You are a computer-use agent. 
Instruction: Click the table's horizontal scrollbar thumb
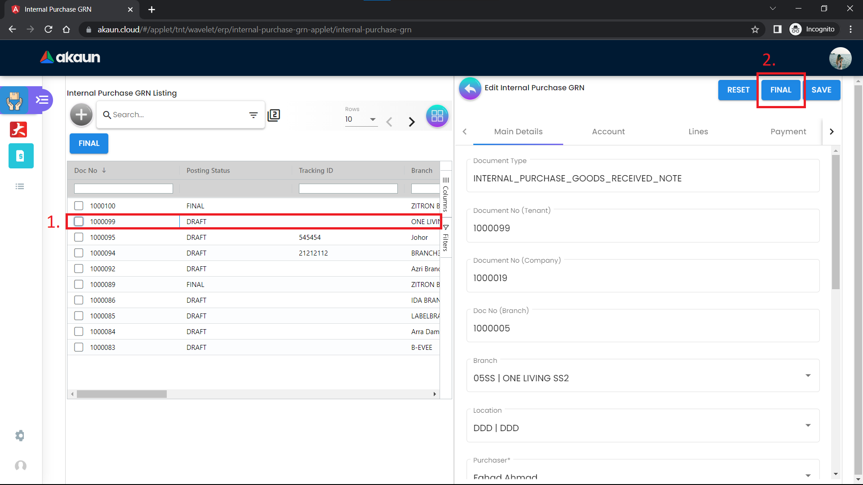tap(121, 394)
